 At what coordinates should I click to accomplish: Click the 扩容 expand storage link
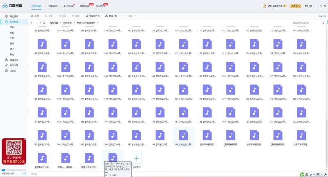pyautogui.click(x=24, y=173)
